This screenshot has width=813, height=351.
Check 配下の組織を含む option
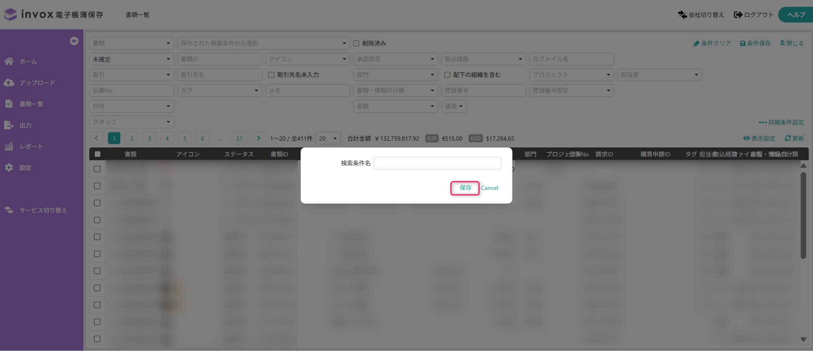point(447,75)
